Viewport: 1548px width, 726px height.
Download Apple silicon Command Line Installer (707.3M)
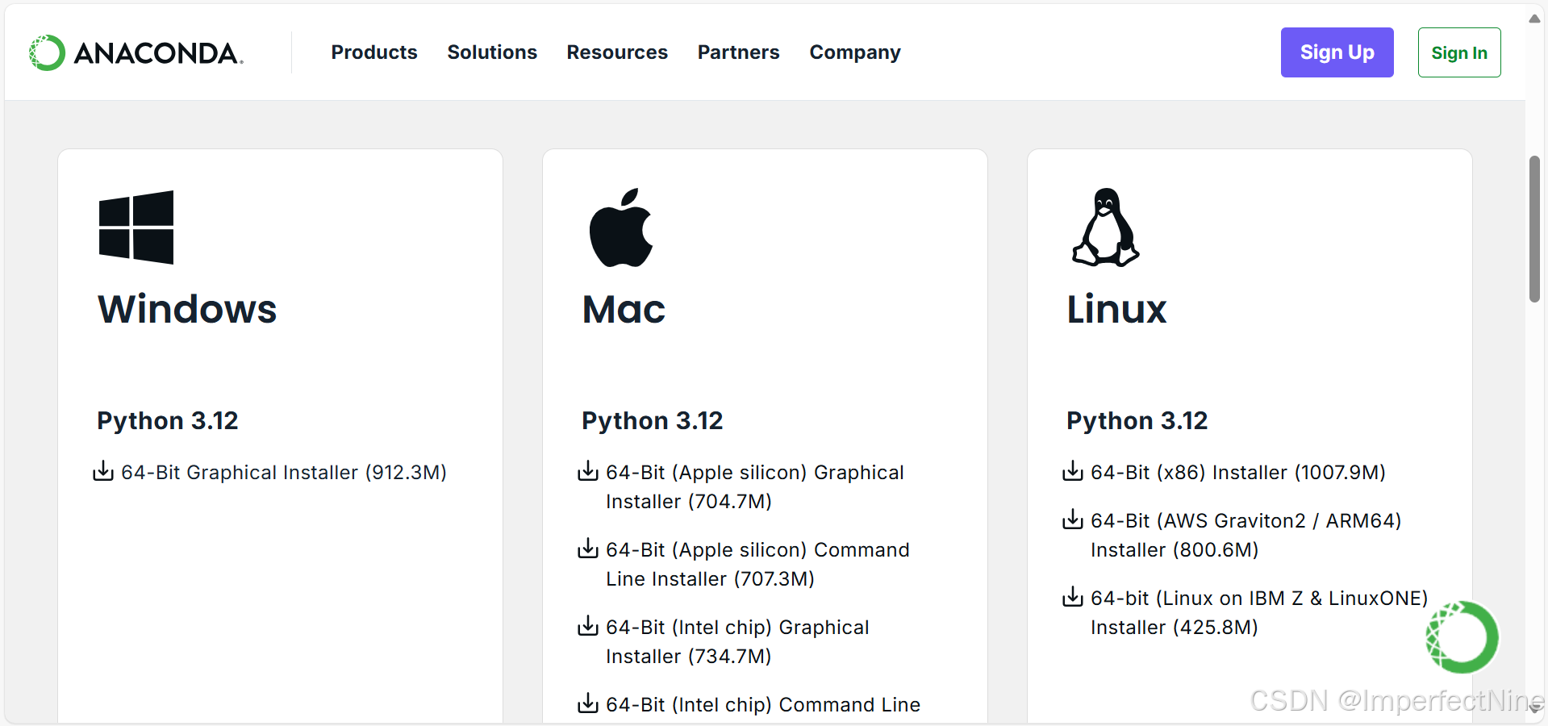tap(758, 564)
